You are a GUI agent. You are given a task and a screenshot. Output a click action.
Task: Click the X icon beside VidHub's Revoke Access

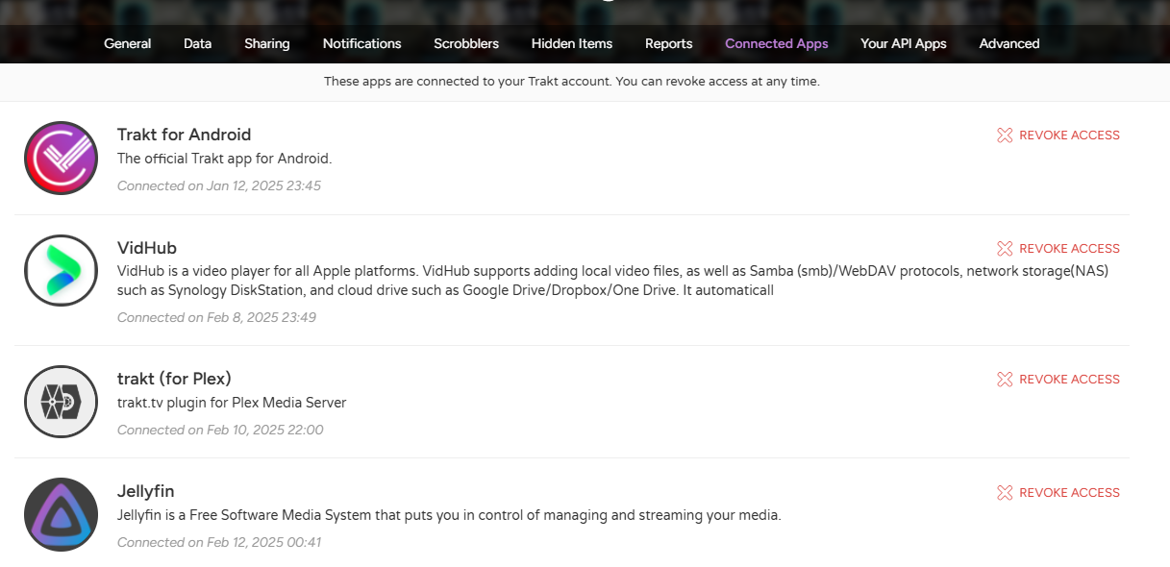[1005, 249]
